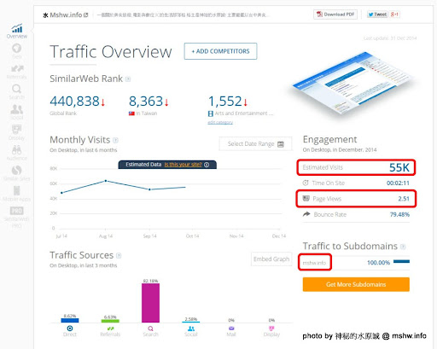
Task: Click the edit category link
Action: tap(220, 122)
